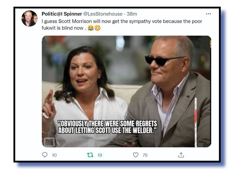Open the tweet via 38m timestamp
Image resolution: width=233 pixels, height=174 pixels.
pyautogui.click(x=132, y=14)
